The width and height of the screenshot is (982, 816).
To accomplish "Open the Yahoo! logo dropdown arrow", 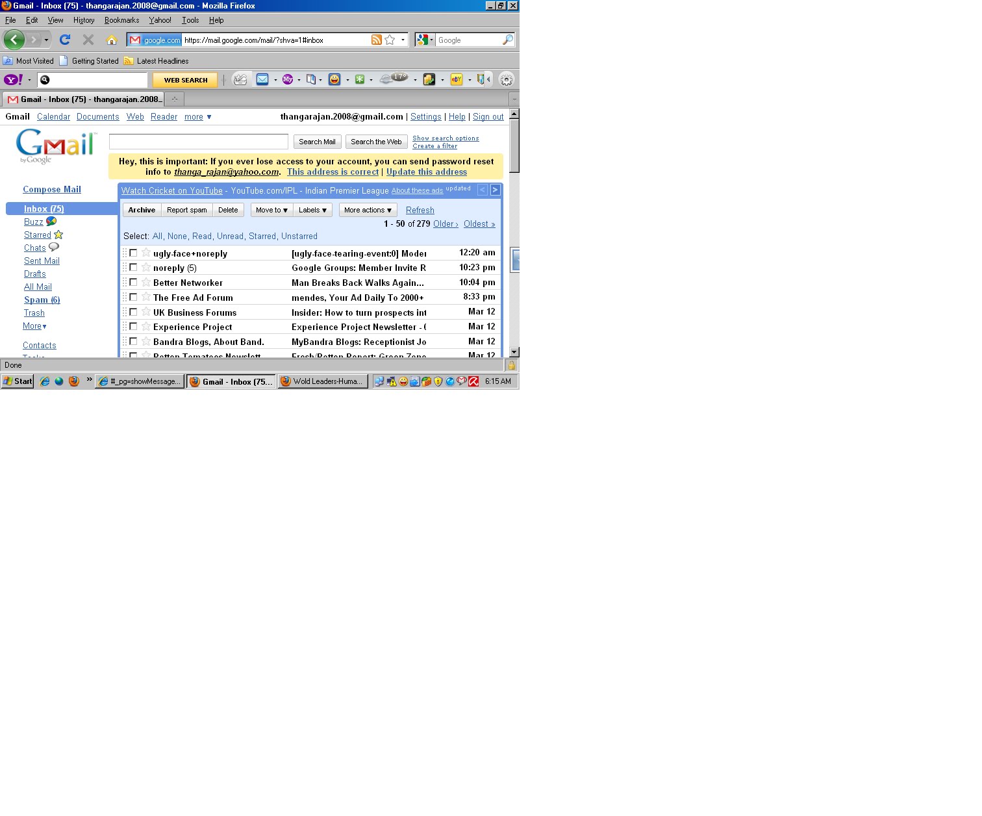I will click(29, 80).
